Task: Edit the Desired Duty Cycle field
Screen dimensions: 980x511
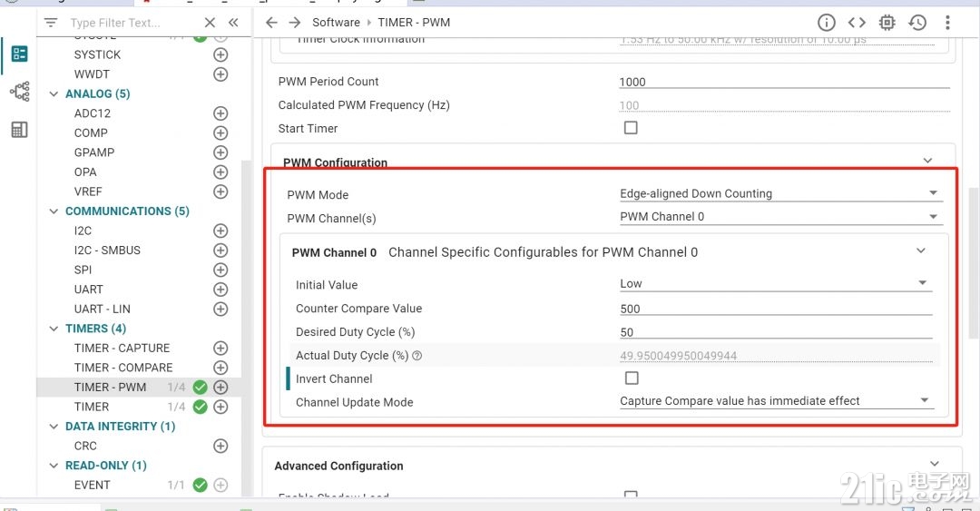Action: click(776, 333)
